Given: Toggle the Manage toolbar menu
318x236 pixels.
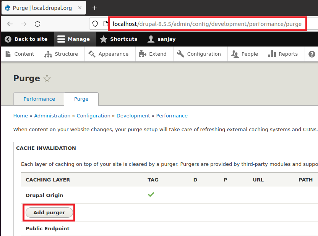Looking at the screenshot, I should coord(73,39).
